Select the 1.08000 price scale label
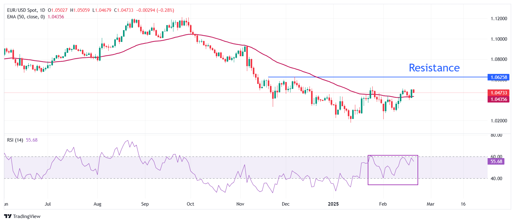515x223 pixels. 499,59
